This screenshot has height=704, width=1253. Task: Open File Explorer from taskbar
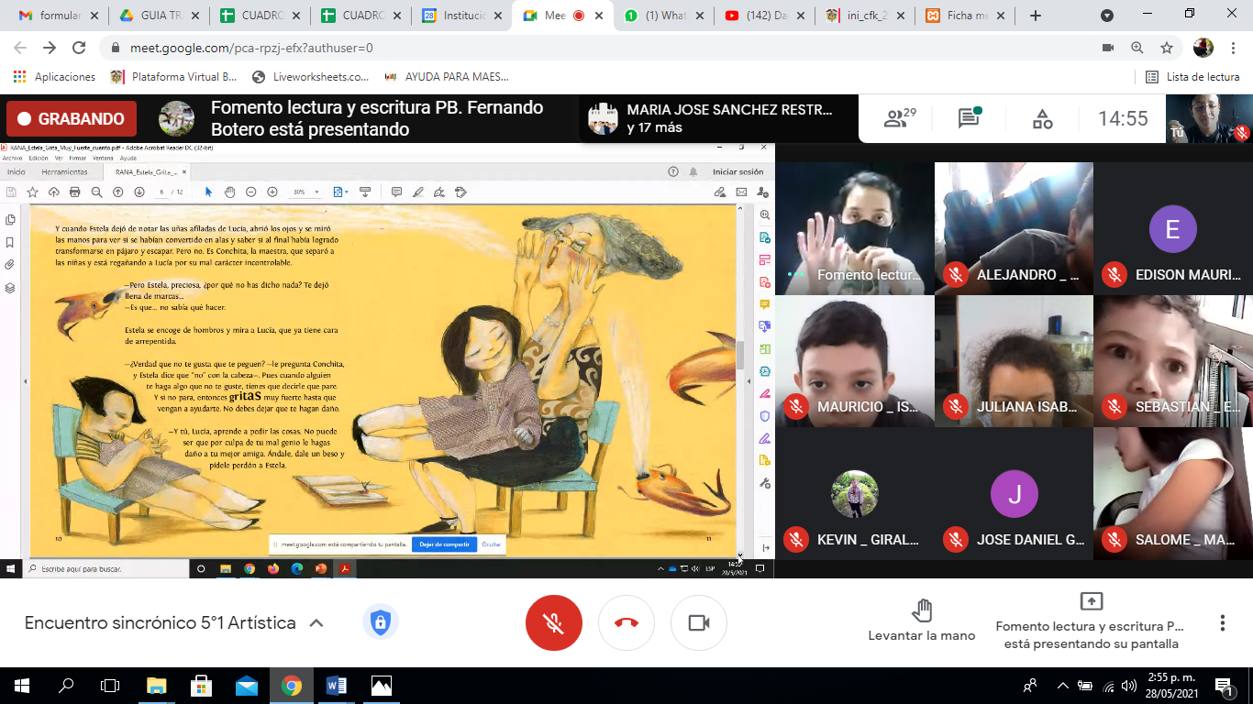156,686
